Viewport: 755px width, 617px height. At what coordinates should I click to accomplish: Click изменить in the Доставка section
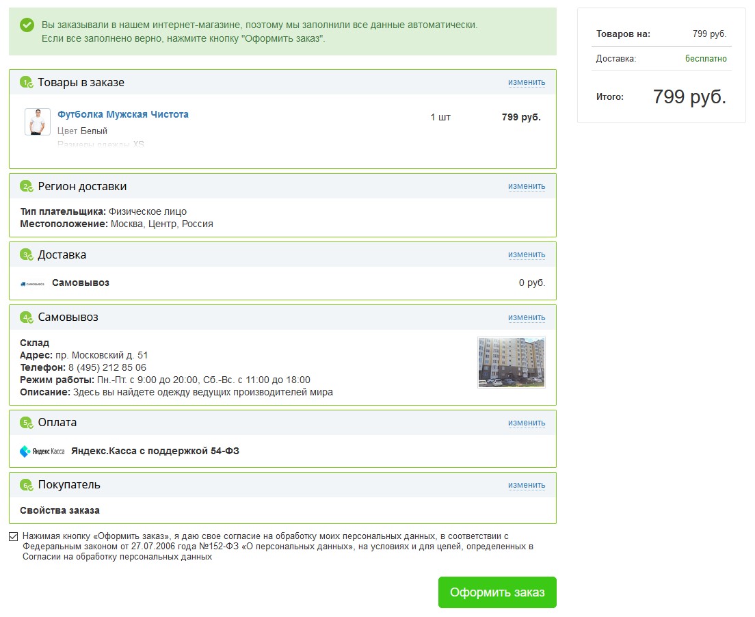tap(526, 254)
